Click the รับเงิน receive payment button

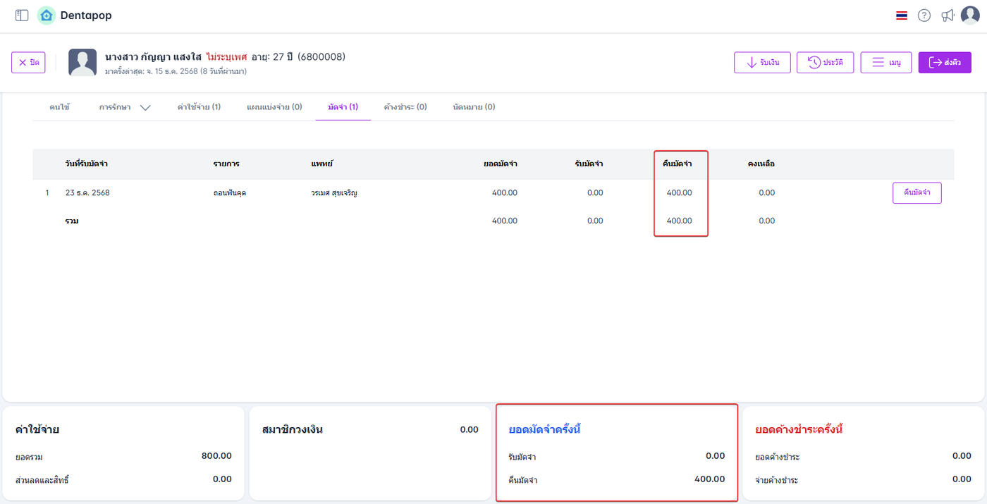tap(762, 63)
